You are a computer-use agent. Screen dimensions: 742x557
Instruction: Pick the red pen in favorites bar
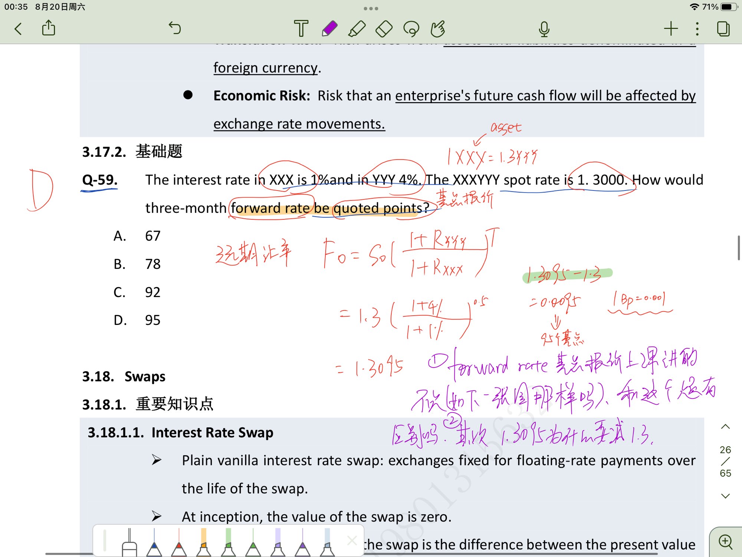pyautogui.click(x=179, y=544)
